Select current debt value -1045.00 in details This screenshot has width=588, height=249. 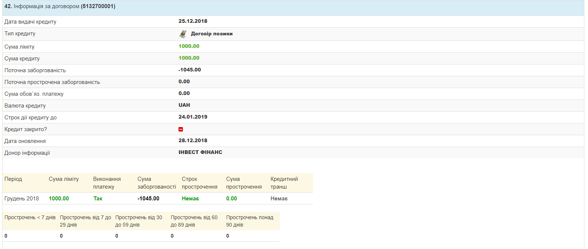[x=190, y=70]
